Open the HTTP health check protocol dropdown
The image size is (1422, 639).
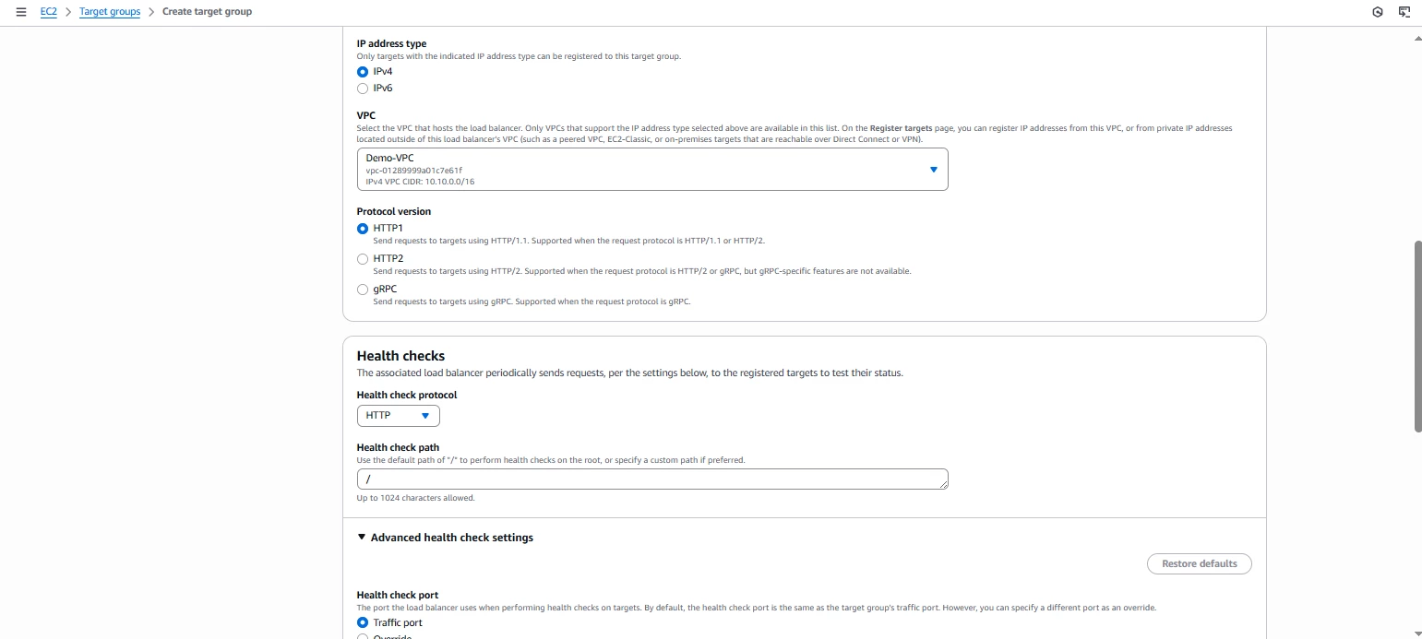[x=399, y=416]
